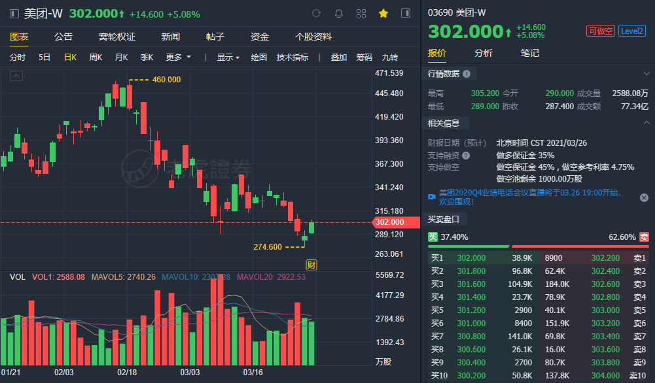Click the 财 earnings marker on chart
Screen dimensions: 655x383
coord(311,265)
